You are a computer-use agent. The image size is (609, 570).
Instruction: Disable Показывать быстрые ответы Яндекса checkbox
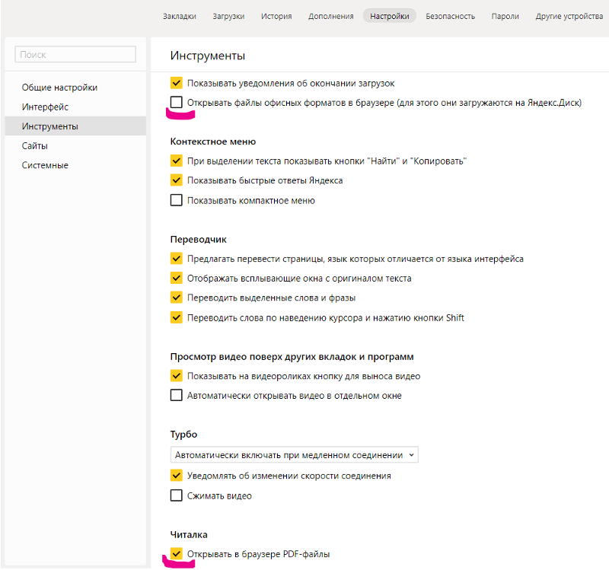tap(177, 180)
